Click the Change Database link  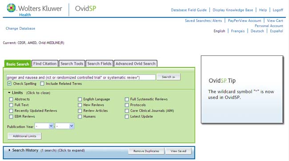click(20, 28)
